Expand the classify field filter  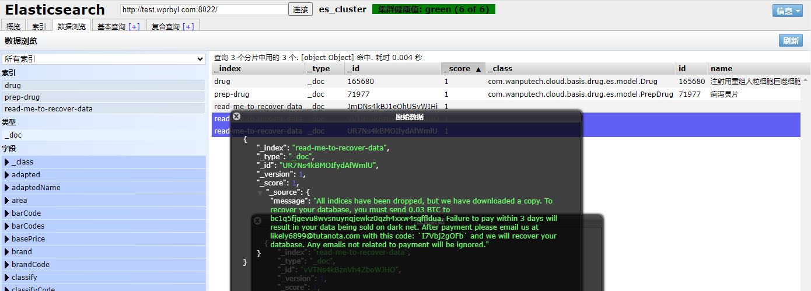pyautogui.click(x=7, y=278)
